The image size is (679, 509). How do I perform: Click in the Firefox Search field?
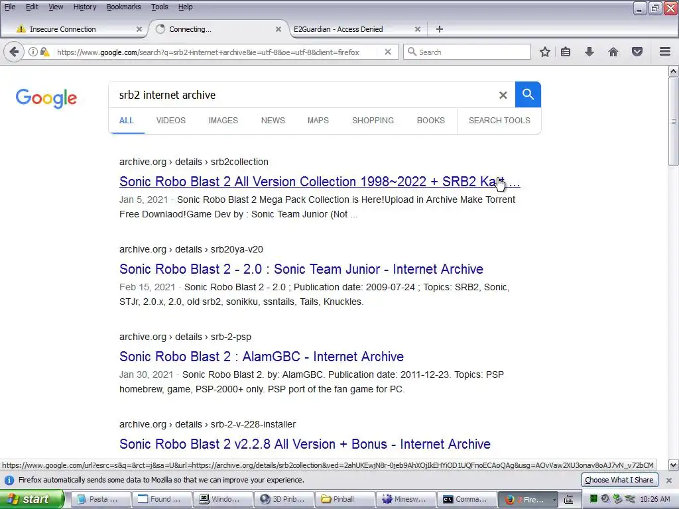tap(467, 52)
